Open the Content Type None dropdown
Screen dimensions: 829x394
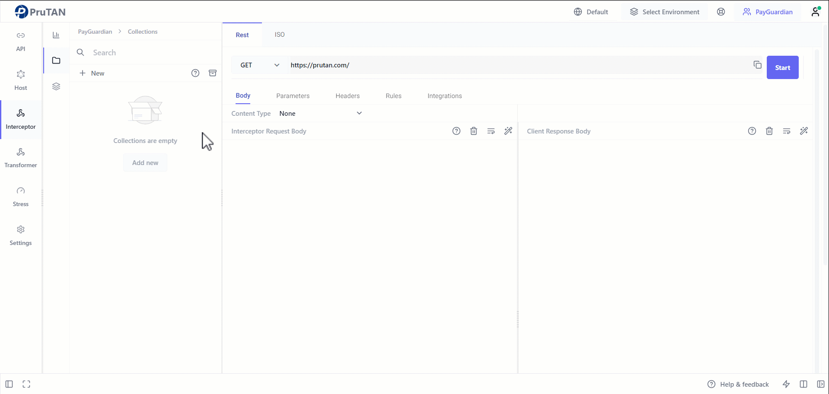point(320,113)
